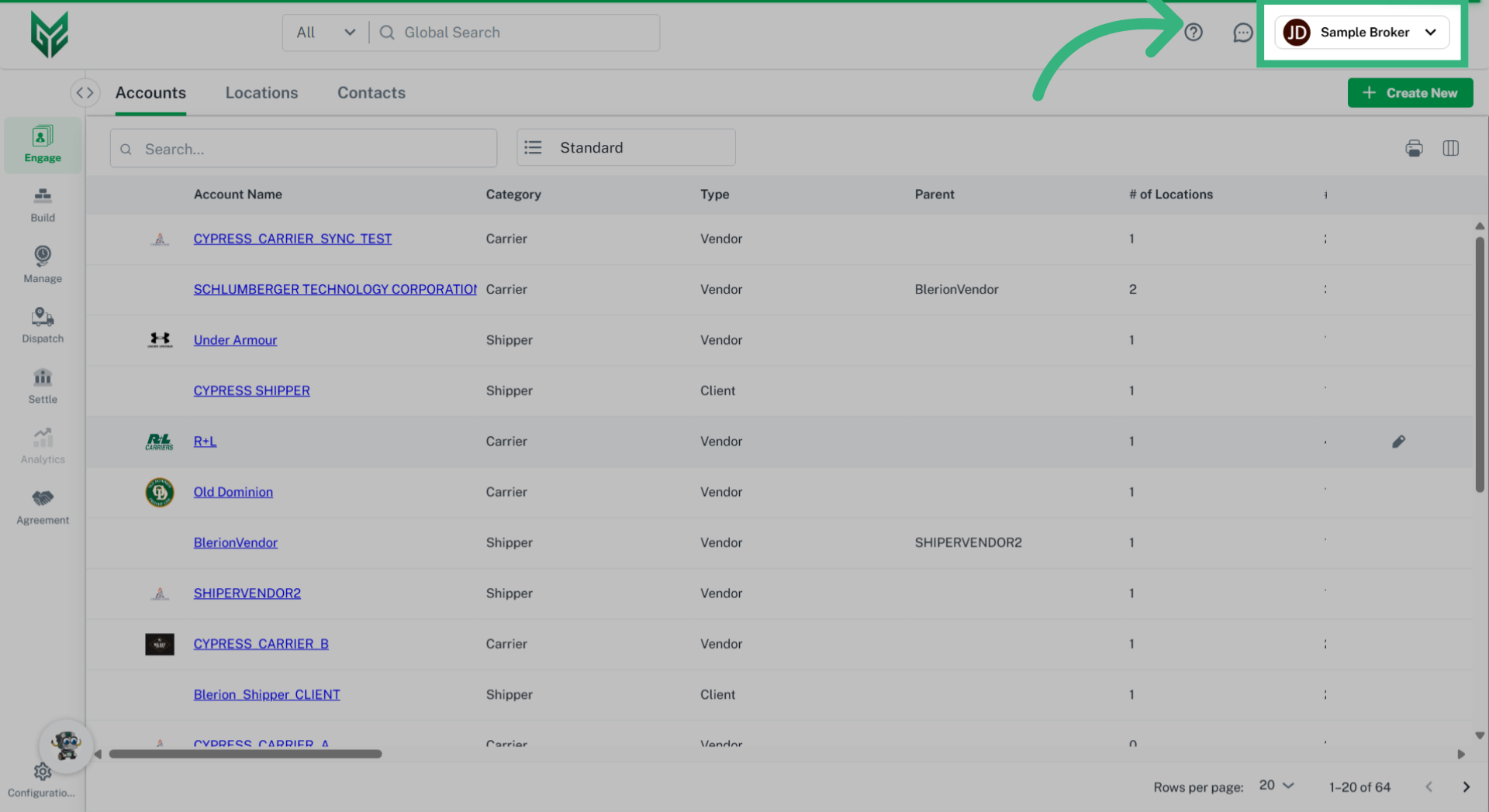
Task: Open the Under Armour account link
Action: click(x=235, y=340)
